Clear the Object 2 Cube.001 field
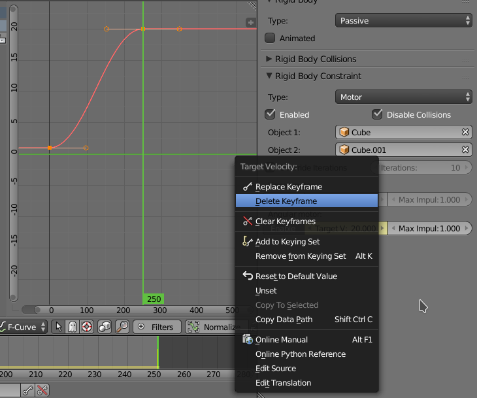This screenshot has width=477, height=398. point(465,150)
